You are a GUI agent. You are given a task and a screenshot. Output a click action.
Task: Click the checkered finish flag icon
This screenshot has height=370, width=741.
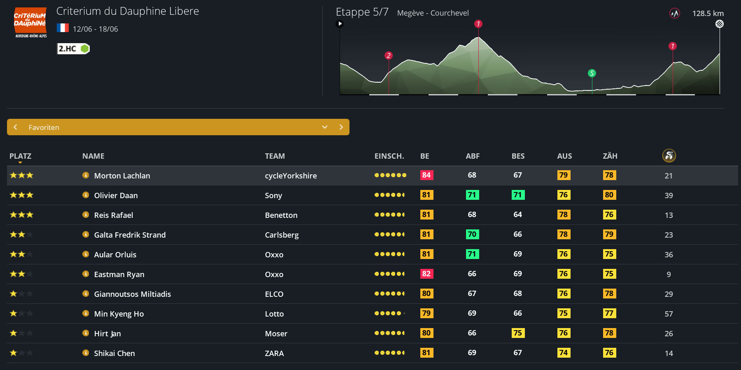pyautogui.click(x=719, y=24)
